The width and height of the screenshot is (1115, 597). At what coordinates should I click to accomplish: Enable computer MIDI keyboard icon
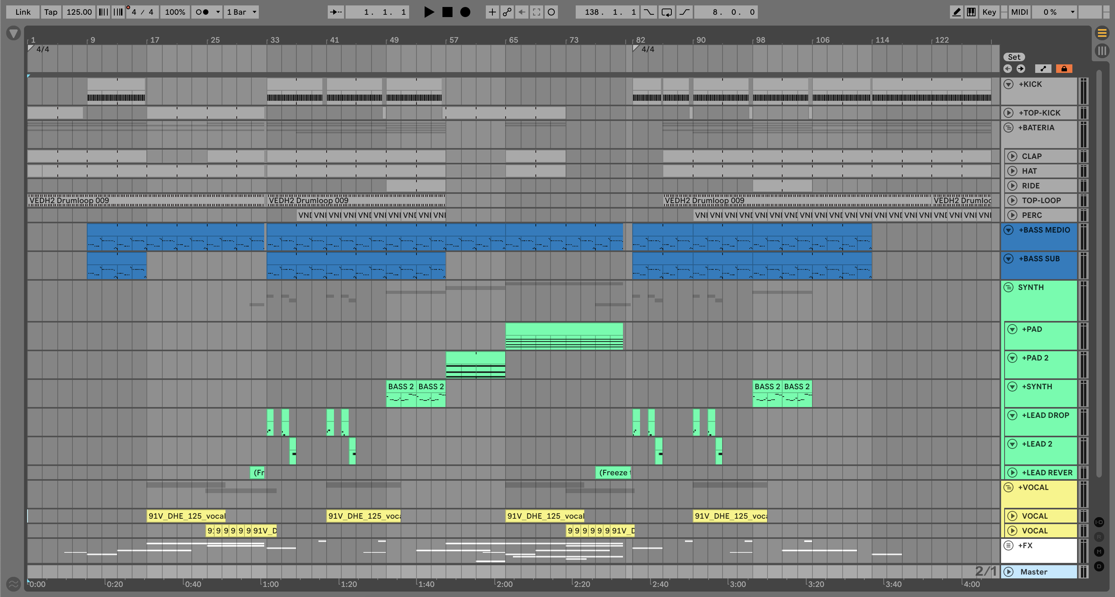[971, 12]
